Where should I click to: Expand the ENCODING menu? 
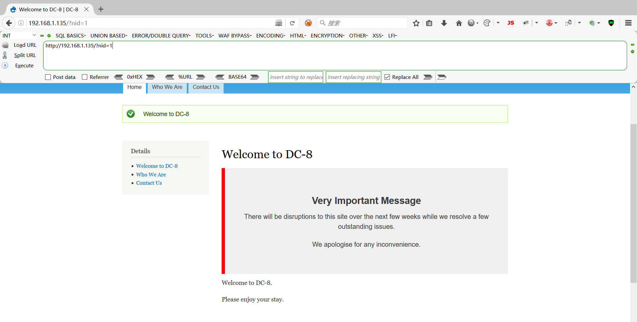click(x=271, y=35)
